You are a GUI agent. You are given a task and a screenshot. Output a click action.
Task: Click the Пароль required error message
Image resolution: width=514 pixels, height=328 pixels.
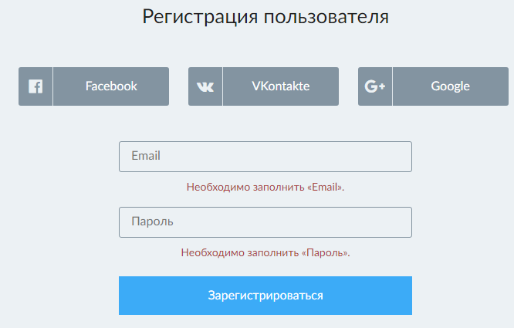pyautogui.click(x=265, y=252)
